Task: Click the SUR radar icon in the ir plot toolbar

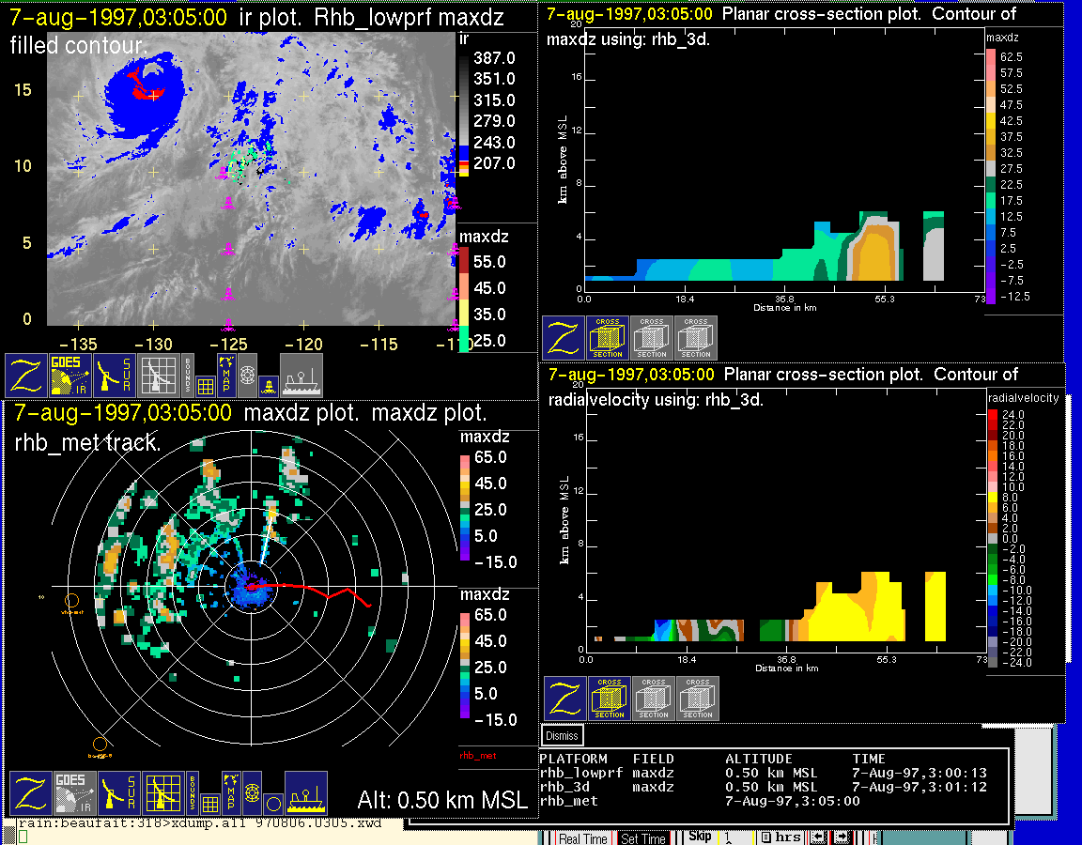Action: tap(115, 376)
